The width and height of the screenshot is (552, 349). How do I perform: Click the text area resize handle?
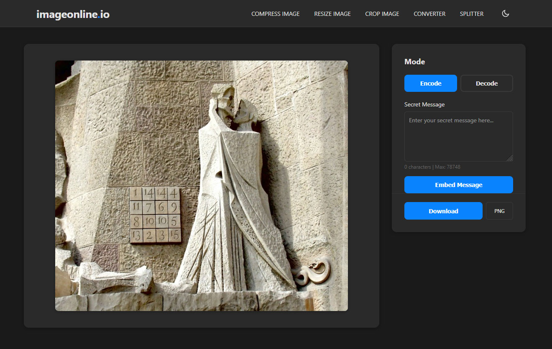[x=510, y=158]
